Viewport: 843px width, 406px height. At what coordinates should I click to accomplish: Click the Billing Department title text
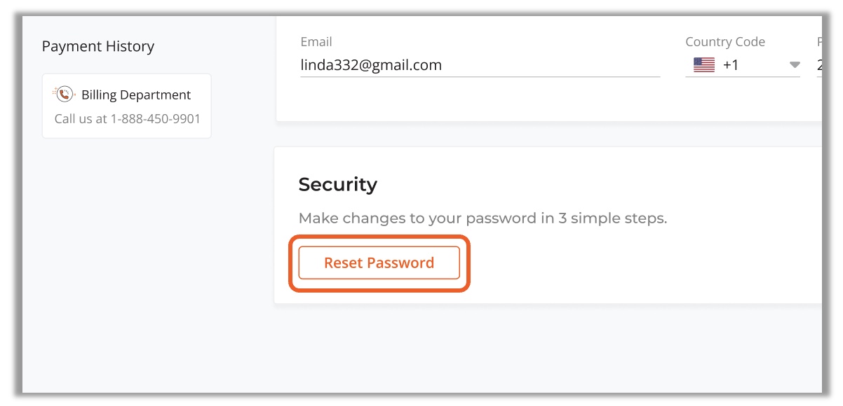coord(136,94)
